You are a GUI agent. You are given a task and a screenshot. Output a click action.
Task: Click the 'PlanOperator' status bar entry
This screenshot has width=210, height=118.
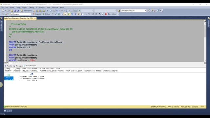[x=185, y=107]
